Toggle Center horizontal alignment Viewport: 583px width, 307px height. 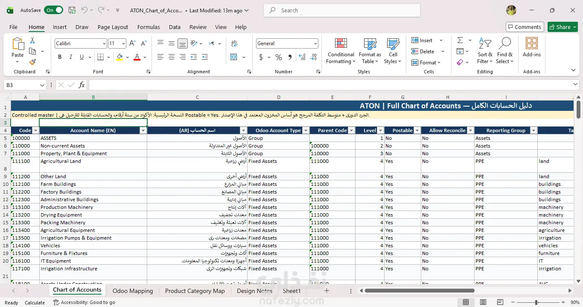tap(172, 57)
